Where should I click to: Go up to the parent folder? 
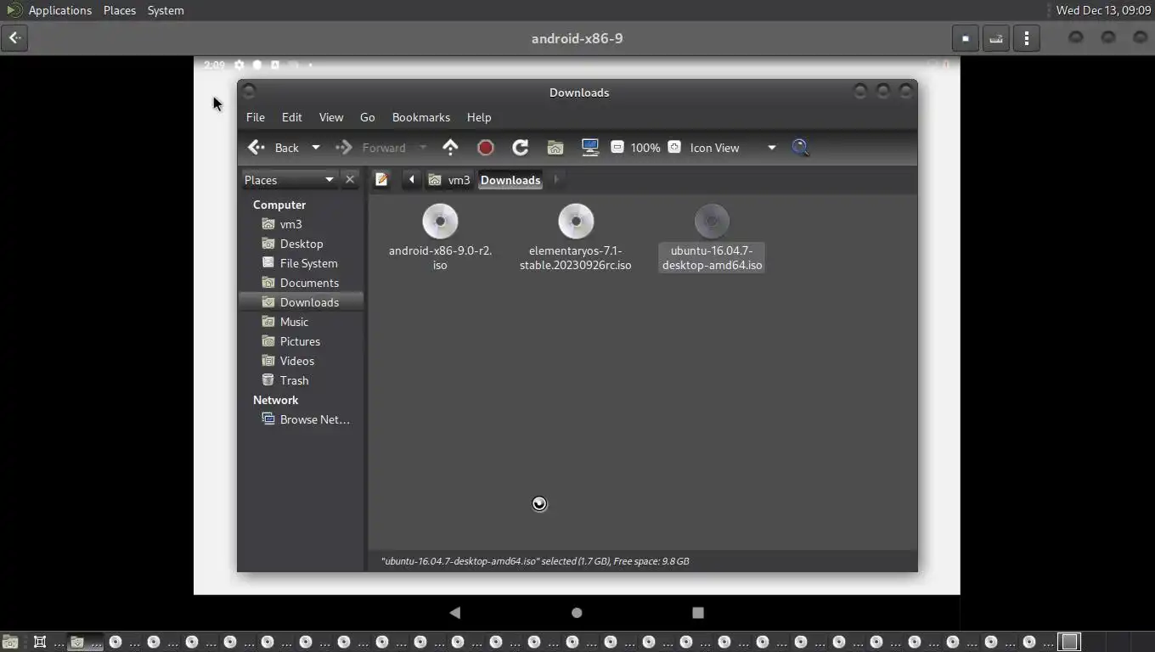pos(450,148)
